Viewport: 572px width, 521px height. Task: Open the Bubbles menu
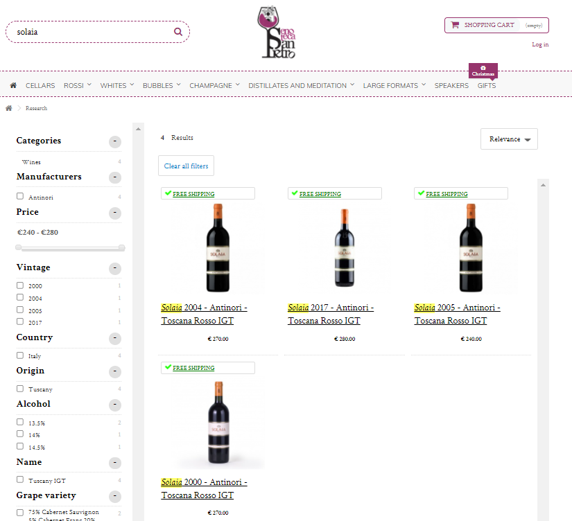(162, 85)
